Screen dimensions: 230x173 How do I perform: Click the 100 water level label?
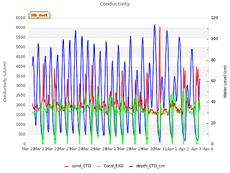215,39
